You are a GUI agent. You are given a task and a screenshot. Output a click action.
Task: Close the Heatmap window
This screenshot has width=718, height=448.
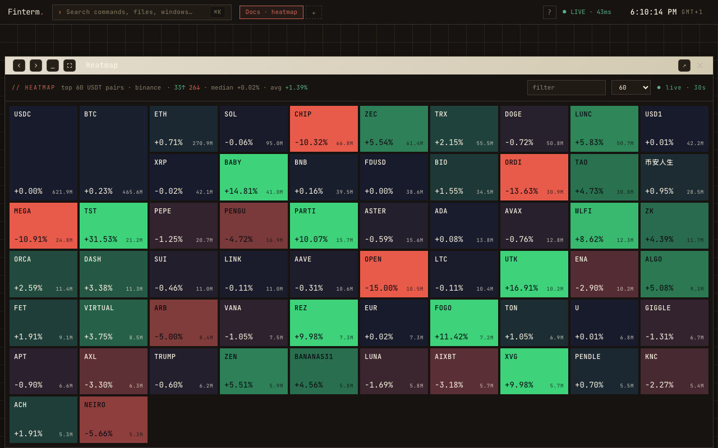pyautogui.click(x=700, y=66)
